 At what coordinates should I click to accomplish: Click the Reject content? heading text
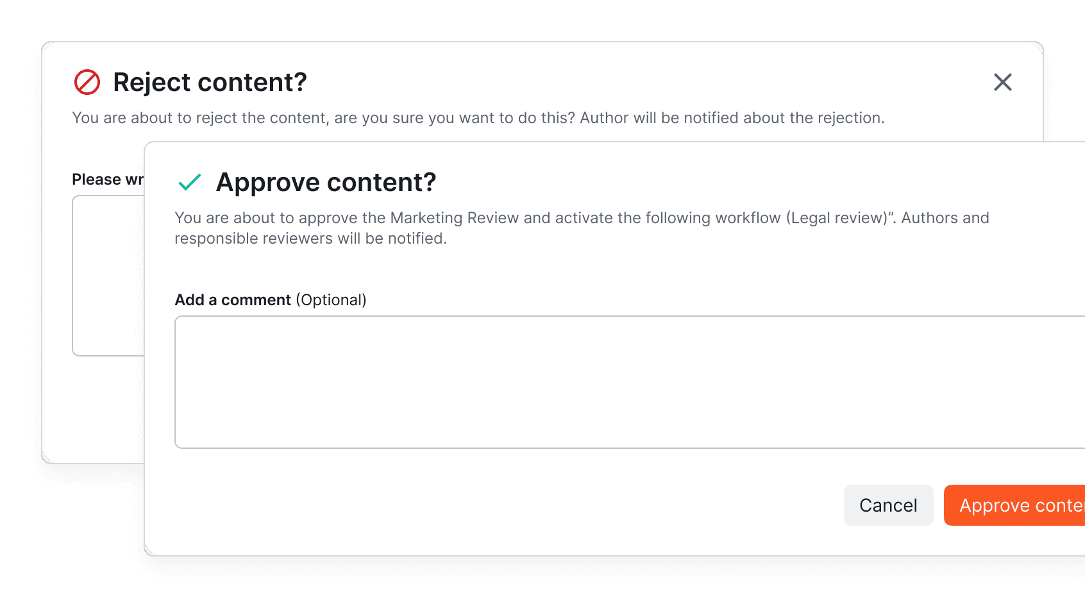point(210,82)
